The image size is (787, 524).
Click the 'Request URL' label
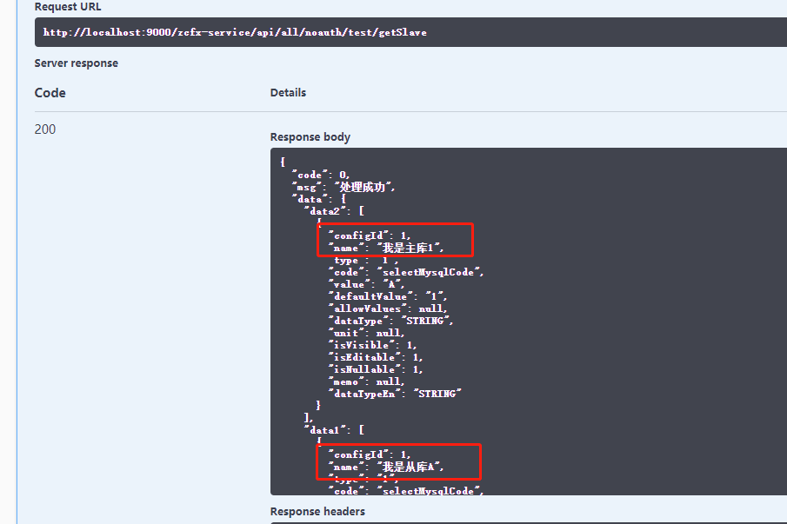click(68, 7)
